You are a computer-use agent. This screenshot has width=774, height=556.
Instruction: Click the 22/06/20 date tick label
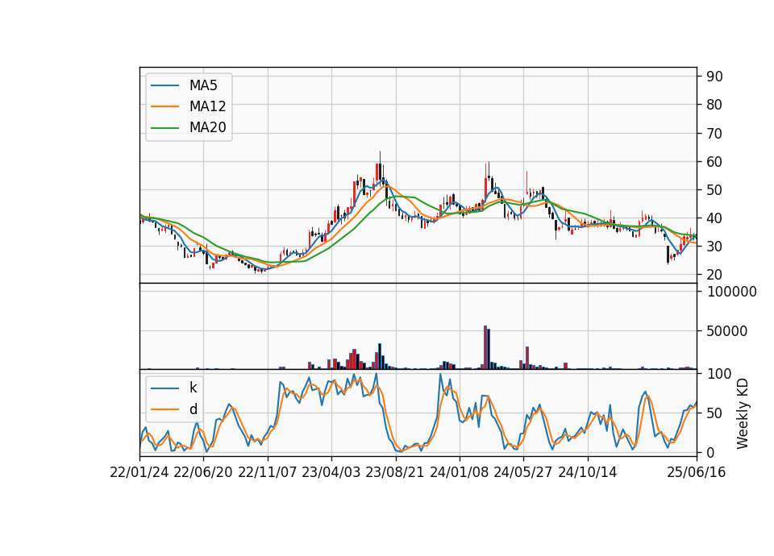[x=203, y=472]
